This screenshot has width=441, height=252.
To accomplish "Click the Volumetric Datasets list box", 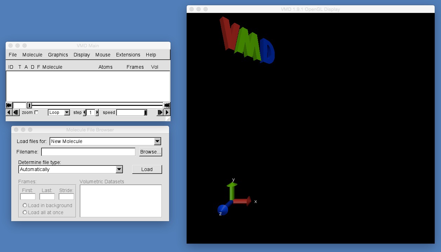I will (121, 201).
